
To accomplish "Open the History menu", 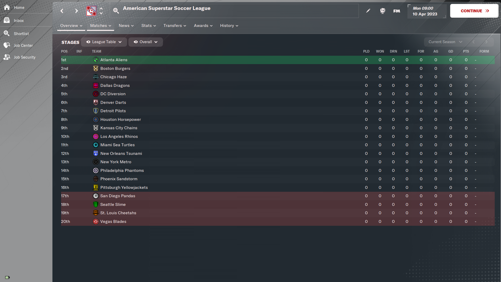I will click(x=229, y=26).
